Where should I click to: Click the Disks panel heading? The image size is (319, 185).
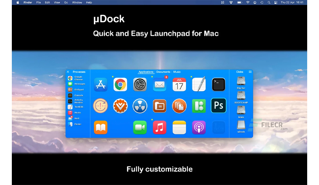point(240,72)
